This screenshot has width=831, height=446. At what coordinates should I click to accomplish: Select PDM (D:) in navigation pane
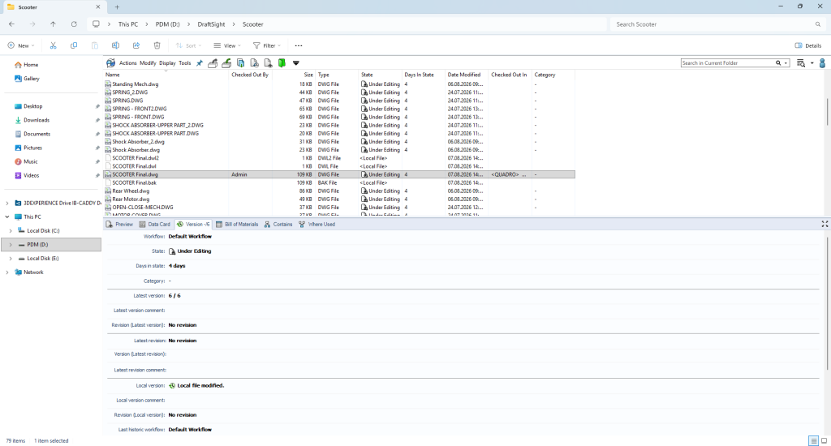pyautogui.click(x=51, y=245)
